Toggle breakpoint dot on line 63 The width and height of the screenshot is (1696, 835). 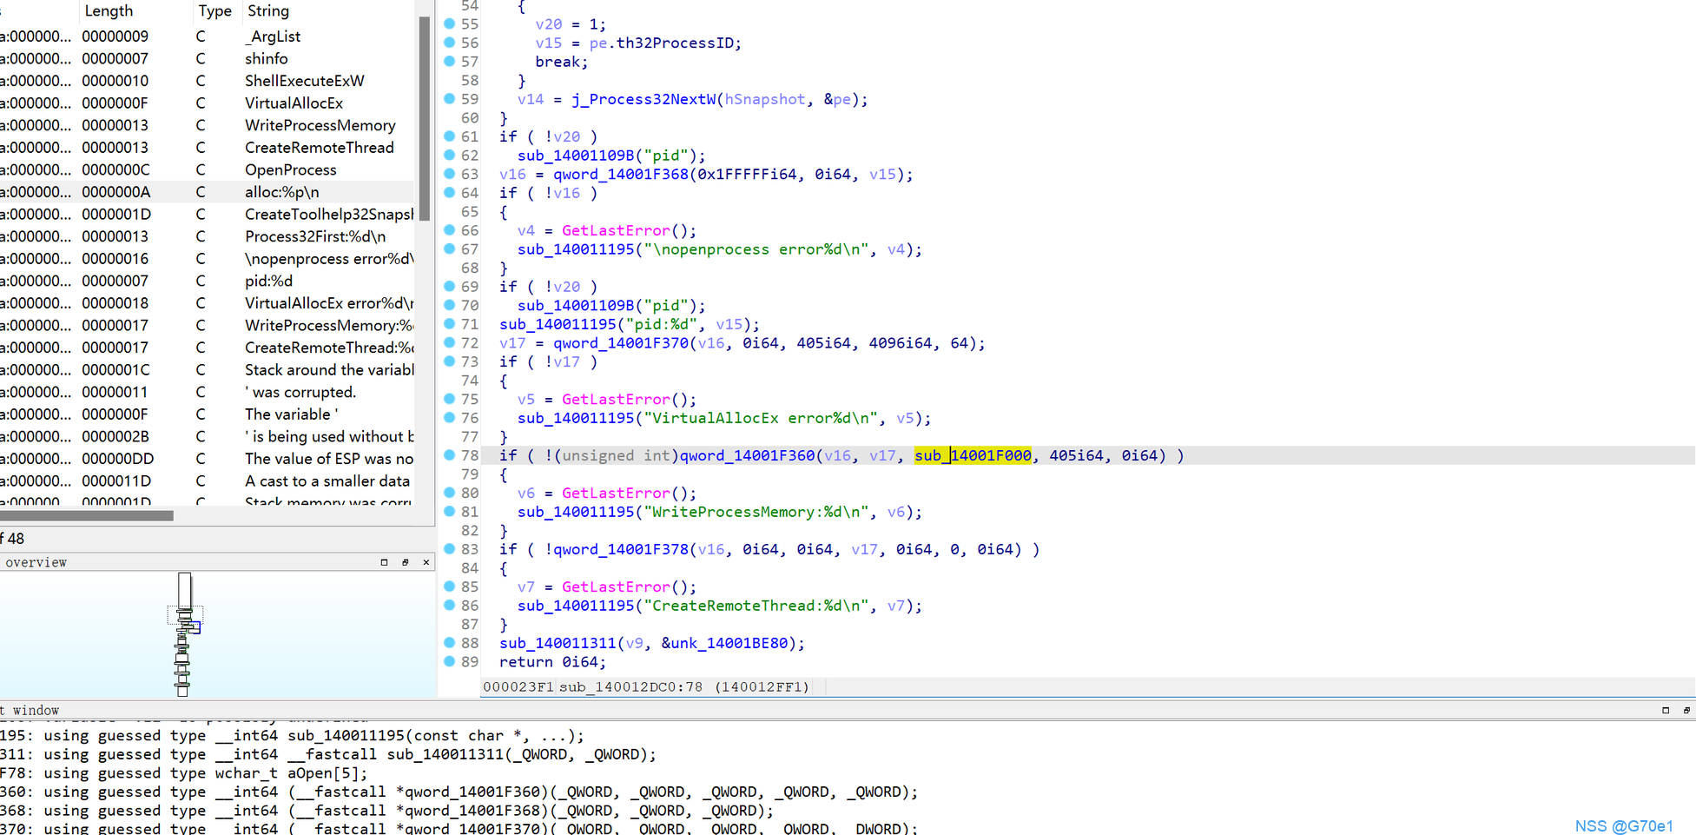[450, 174]
